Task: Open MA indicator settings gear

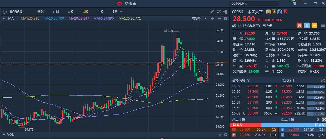Action: (x=226, y=18)
